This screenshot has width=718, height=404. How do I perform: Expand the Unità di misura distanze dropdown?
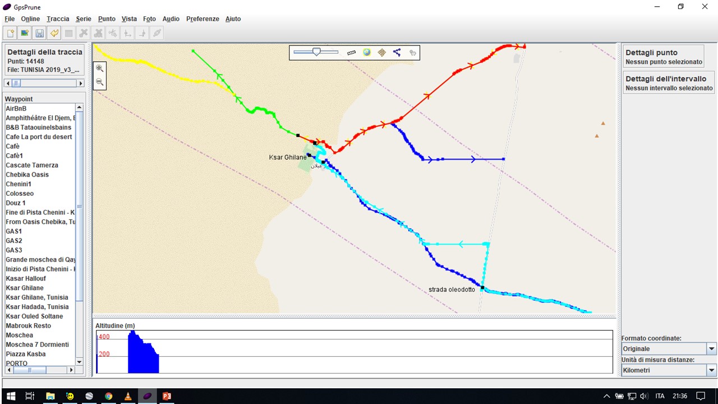pos(712,370)
